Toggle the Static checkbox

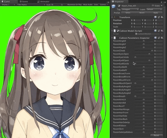coord(153,6)
